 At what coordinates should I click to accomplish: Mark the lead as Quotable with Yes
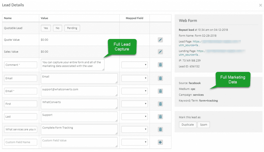pos(46,28)
